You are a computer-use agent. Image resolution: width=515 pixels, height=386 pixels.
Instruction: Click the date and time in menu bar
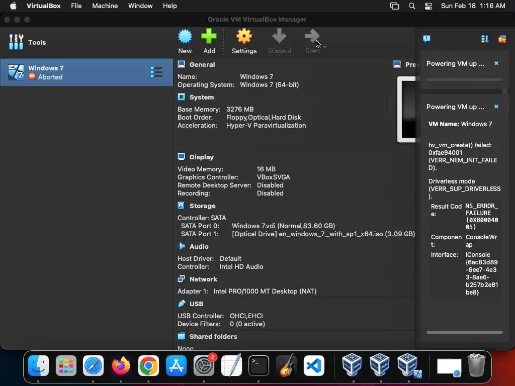click(473, 6)
